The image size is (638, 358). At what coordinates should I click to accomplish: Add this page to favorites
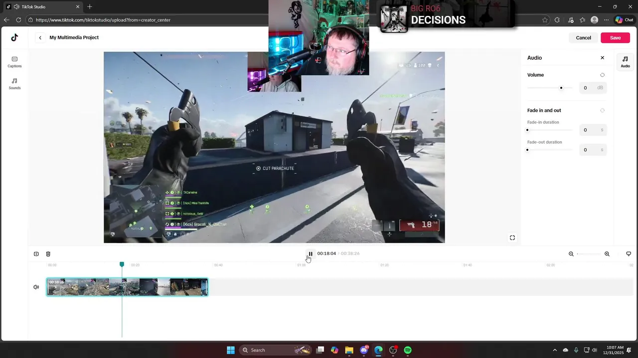coord(545,20)
